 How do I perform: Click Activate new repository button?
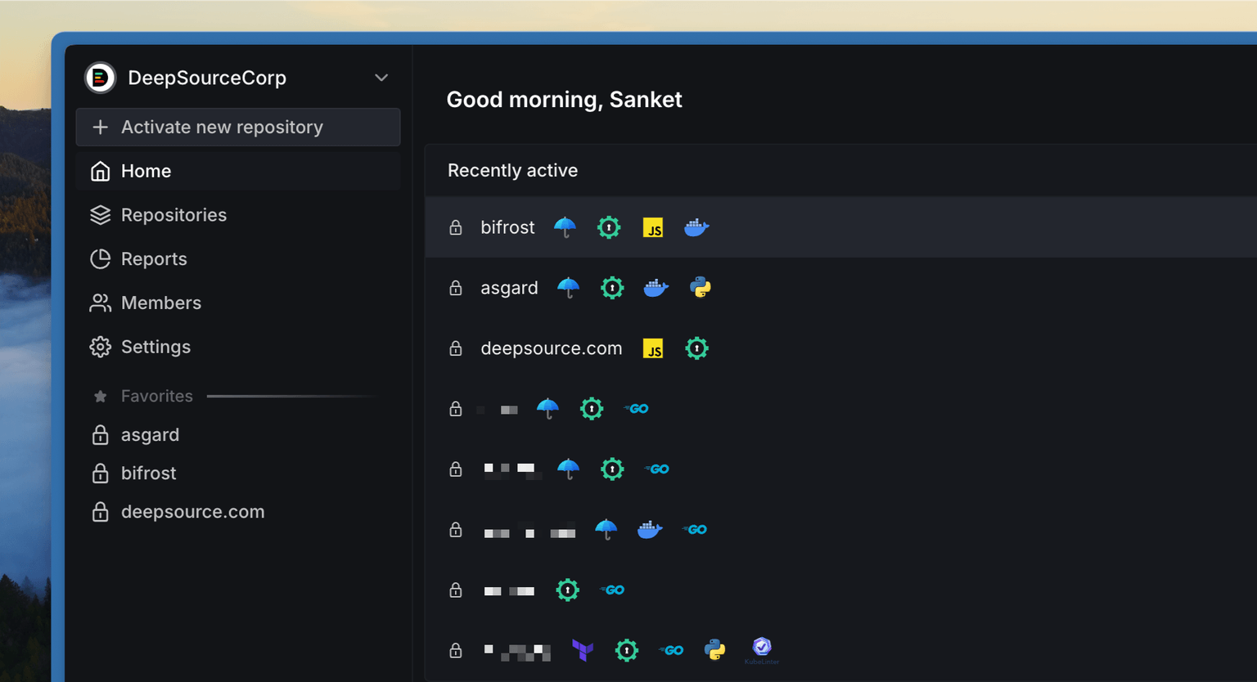(238, 127)
